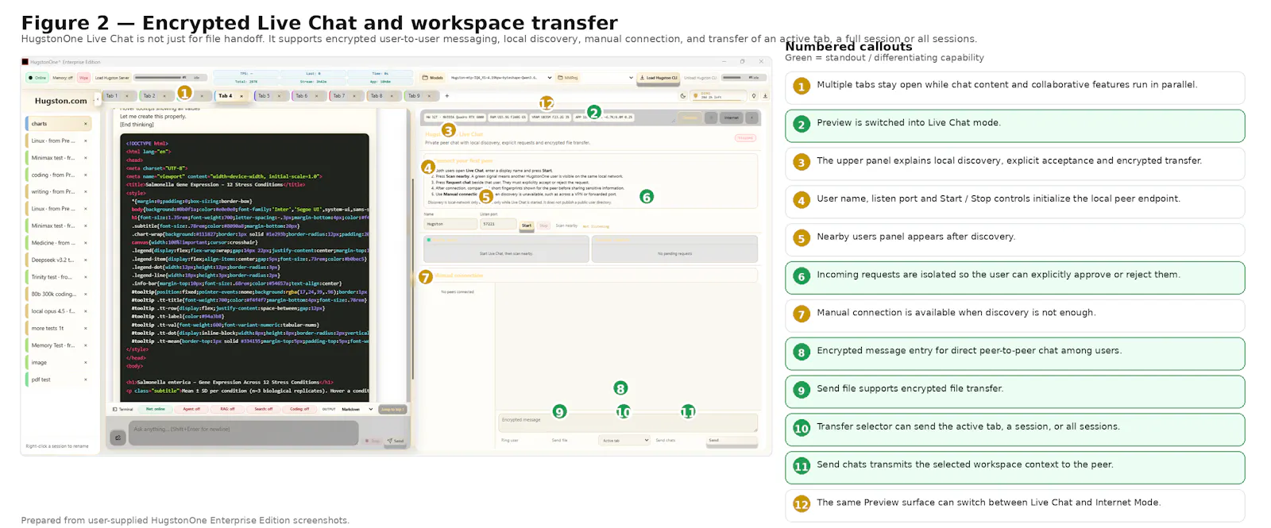Click the Encrypted message entry box

coord(628,422)
